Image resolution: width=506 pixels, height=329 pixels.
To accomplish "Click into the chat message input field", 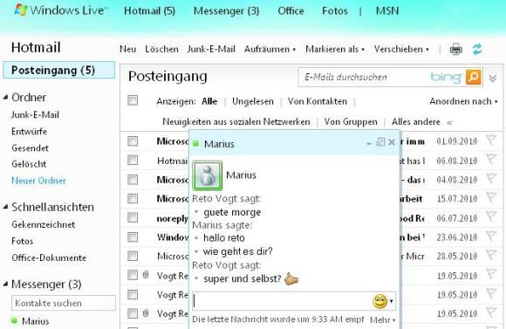I will point(282,301).
